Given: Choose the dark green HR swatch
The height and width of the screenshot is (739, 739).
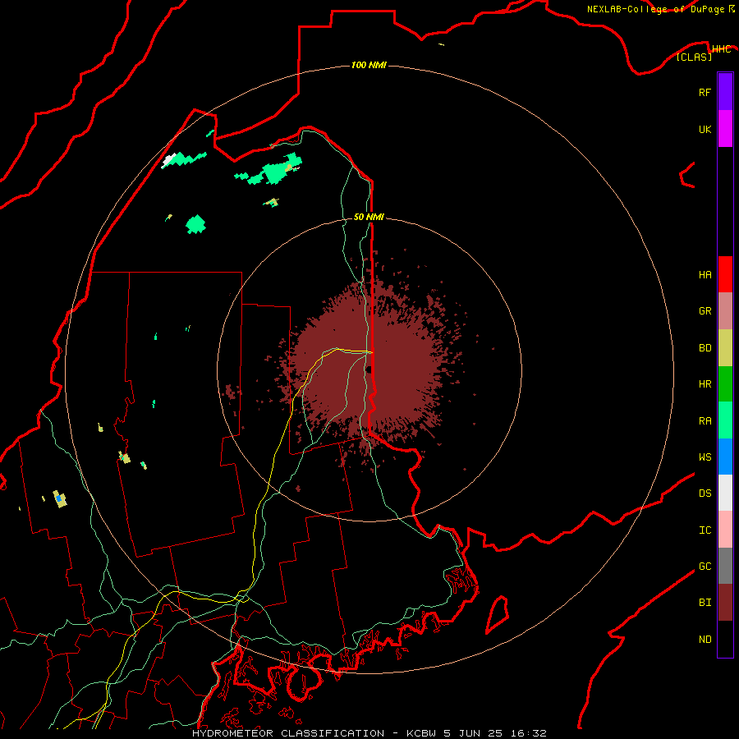Looking at the screenshot, I should pos(725,384).
